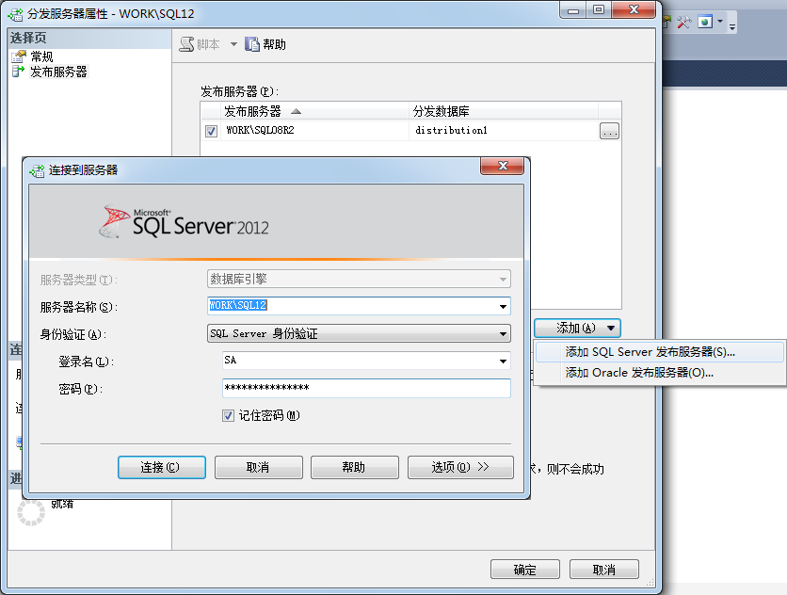
Task: Click the 选项 >> button
Action: 460,467
